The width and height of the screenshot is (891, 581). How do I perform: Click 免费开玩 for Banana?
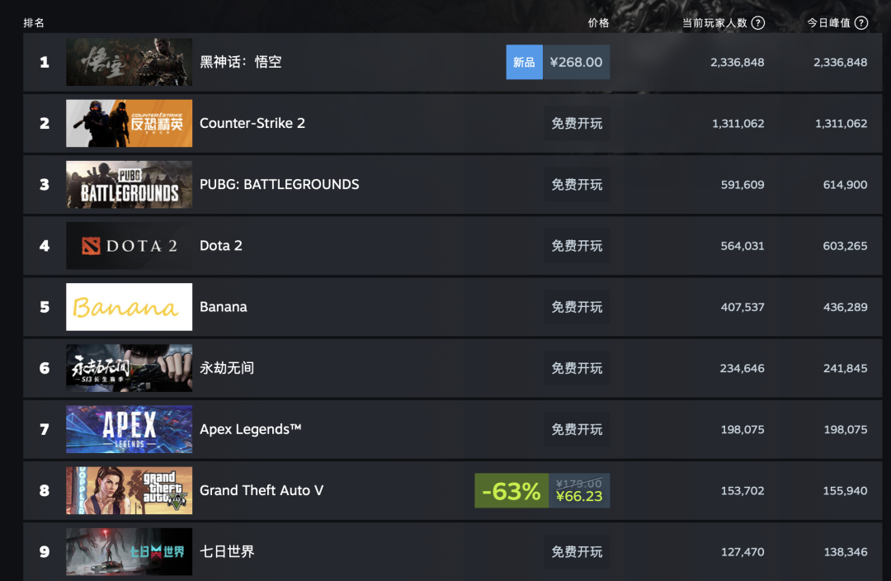point(577,307)
